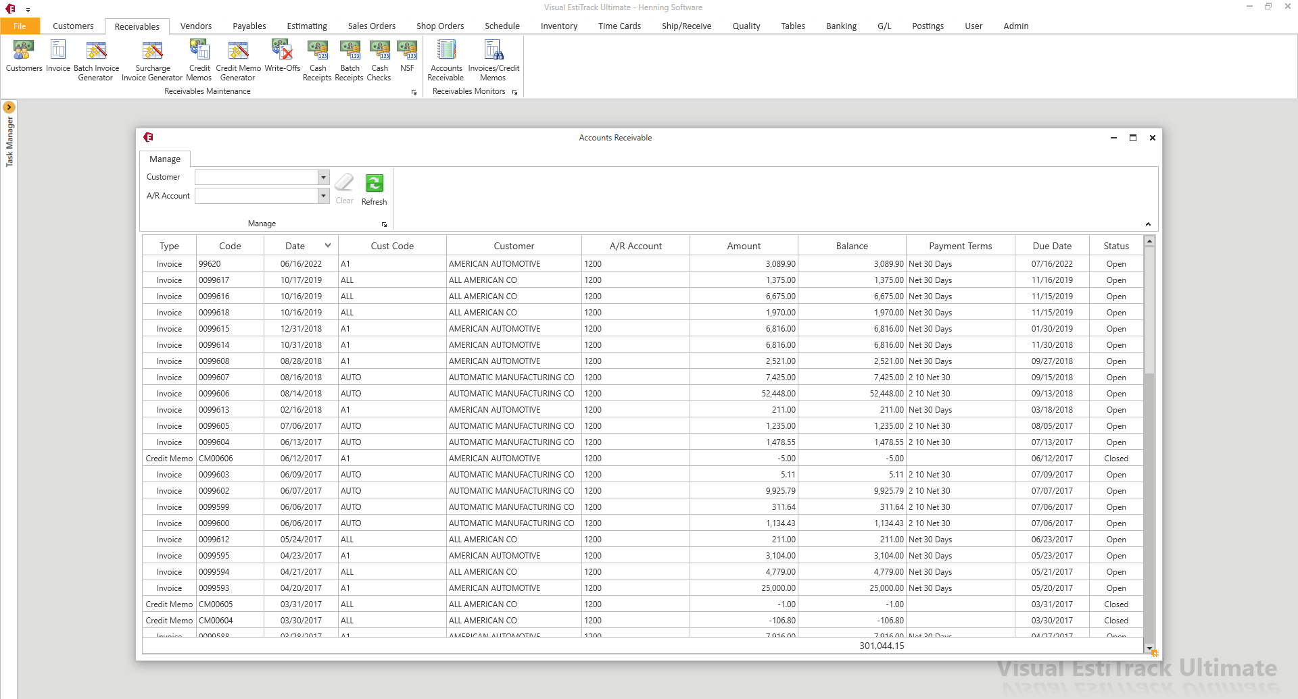Screen dimensions: 1298x699
Task: Select the Surcharge Invoice Generator icon
Action: click(x=152, y=59)
